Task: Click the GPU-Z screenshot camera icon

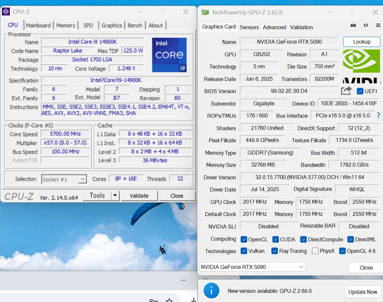Action: pyautogui.click(x=353, y=26)
